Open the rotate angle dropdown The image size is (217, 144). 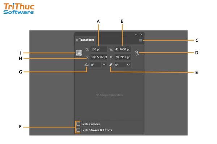pyautogui.click(x=104, y=65)
